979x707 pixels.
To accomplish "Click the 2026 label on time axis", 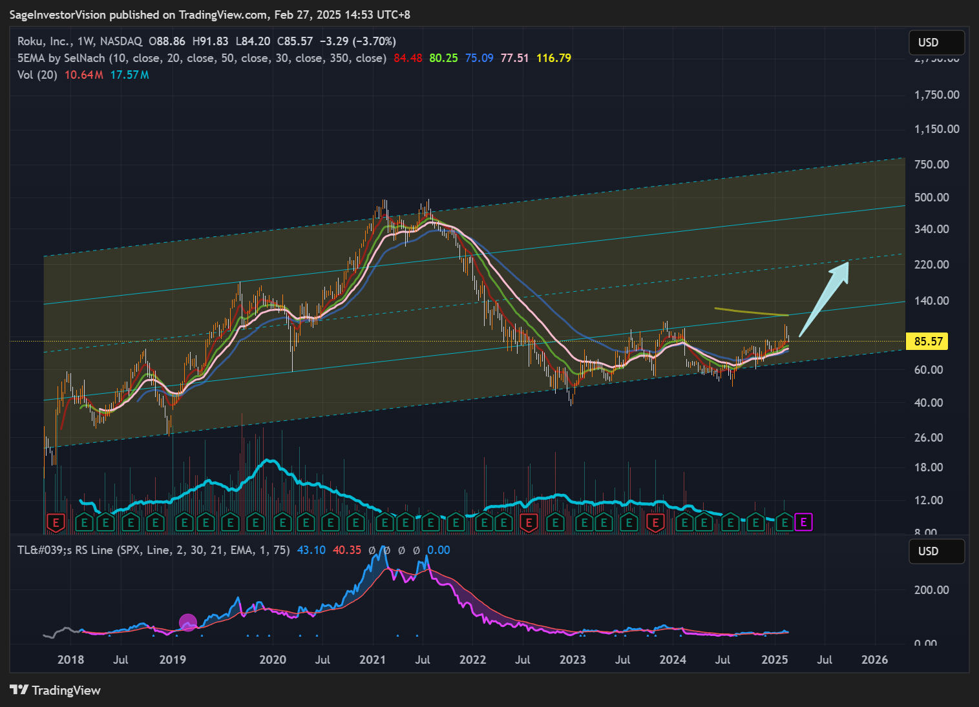I will pos(875,660).
